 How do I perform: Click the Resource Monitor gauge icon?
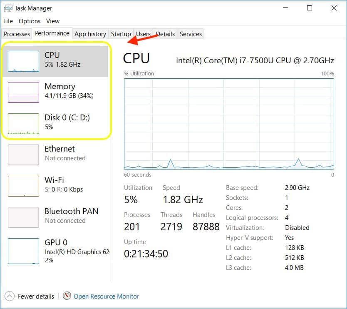(67, 296)
